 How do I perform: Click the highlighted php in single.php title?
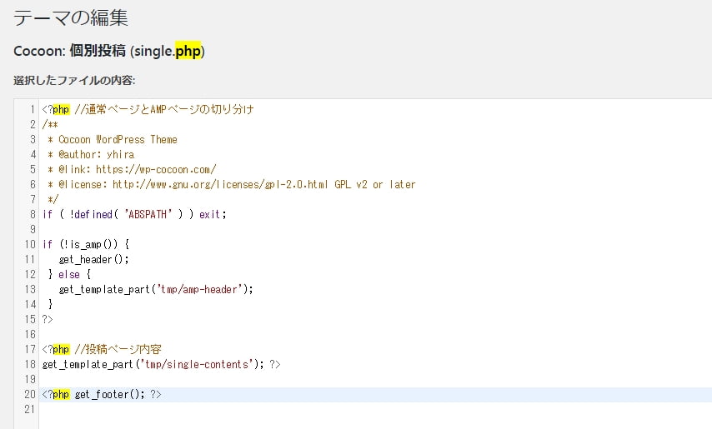pos(188,51)
